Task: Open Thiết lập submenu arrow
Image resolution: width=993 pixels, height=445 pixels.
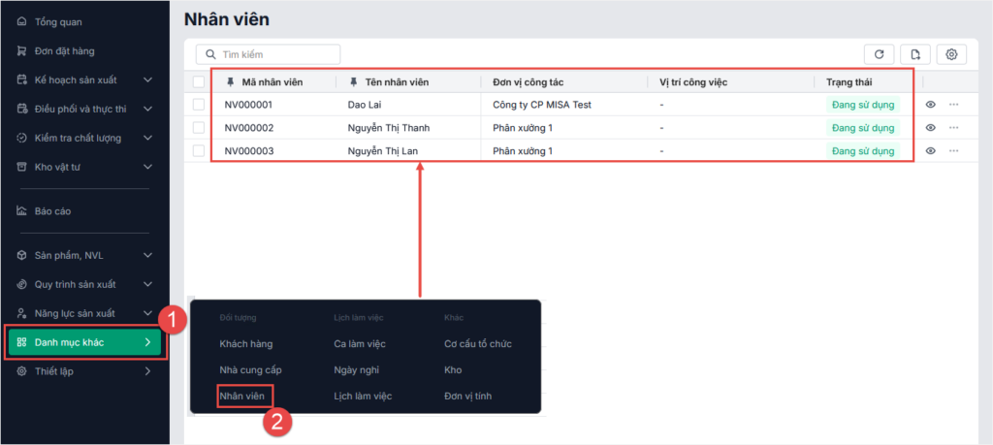Action: pyautogui.click(x=147, y=371)
